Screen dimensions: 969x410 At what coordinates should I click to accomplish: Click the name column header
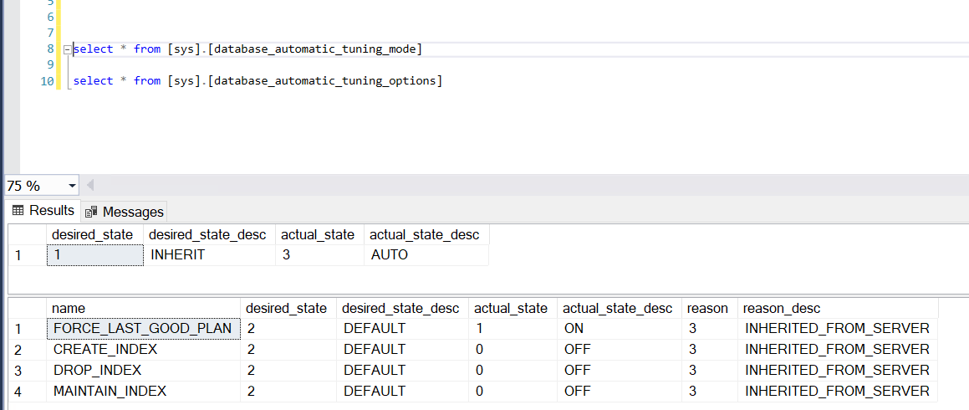point(143,308)
